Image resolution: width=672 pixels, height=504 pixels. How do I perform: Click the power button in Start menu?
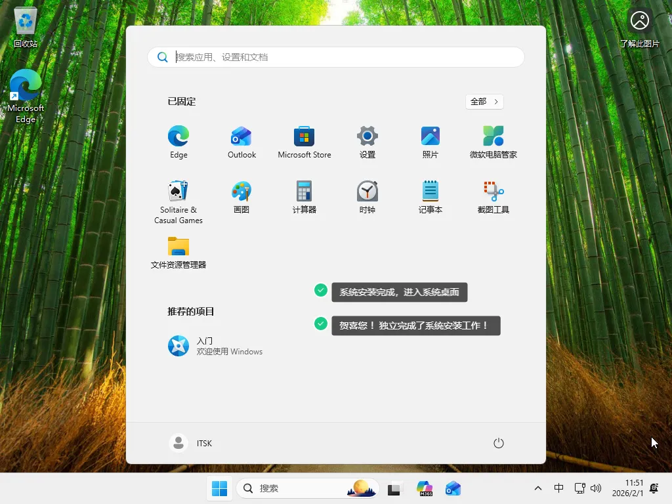click(499, 443)
